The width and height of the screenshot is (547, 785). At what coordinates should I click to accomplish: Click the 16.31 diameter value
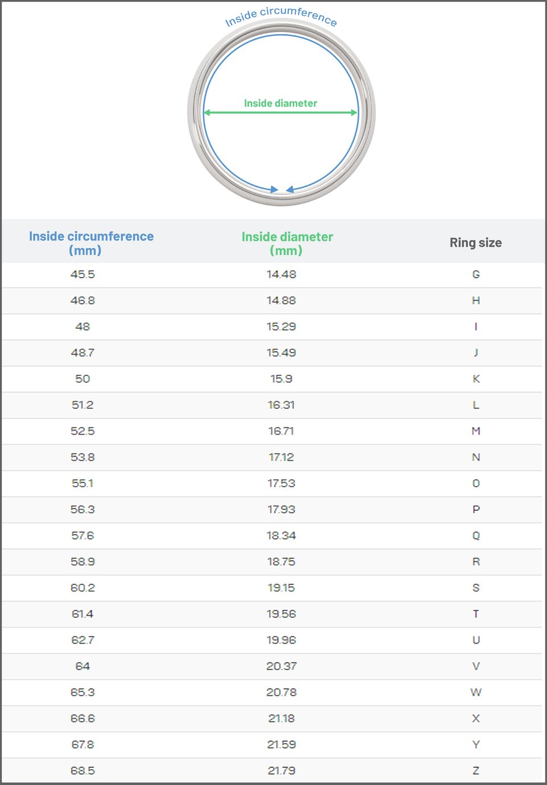coord(281,405)
